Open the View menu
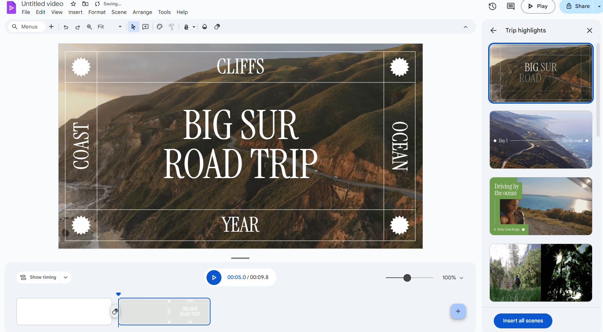The image size is (603, 332). [57, 12]
